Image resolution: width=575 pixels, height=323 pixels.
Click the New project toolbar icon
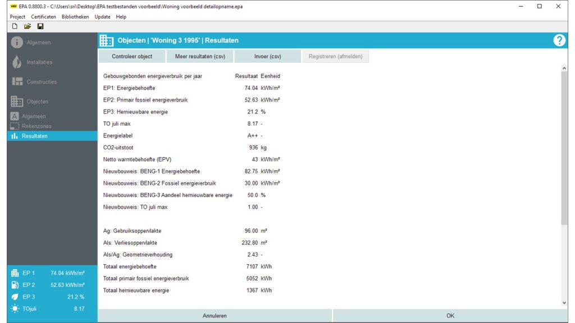[x=15, y=26]
